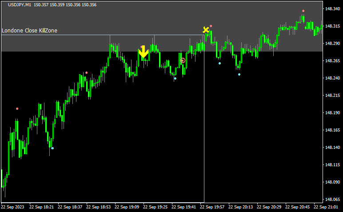
Task: Select the 22 Sep 21:01 time label
Action: (327, 207)
